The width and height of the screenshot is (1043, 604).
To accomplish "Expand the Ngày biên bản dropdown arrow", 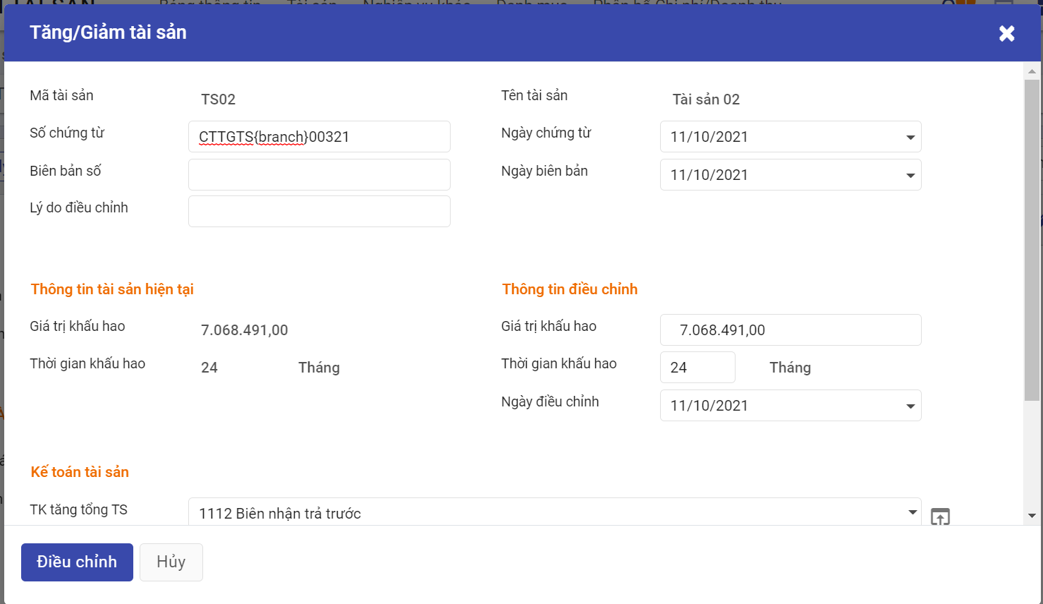I will tap(910, 175).
